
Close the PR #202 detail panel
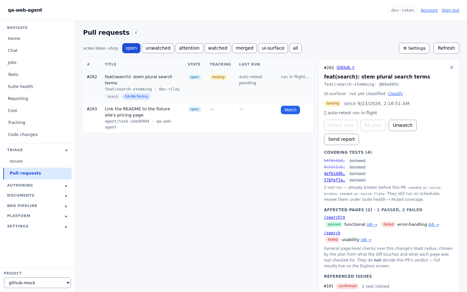tap(452, 67)
